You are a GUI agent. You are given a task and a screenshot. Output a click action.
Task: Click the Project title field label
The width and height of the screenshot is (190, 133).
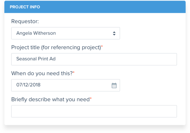(56, 47)
